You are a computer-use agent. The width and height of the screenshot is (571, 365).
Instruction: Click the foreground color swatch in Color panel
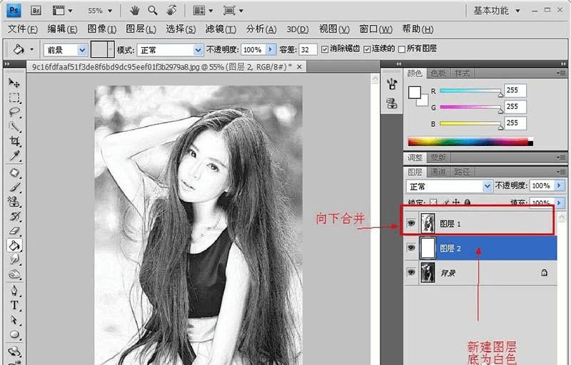click(415, 93)
